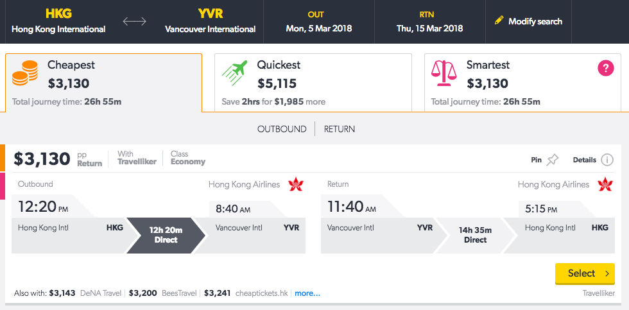Expand more booking providers link
Screen dimensions: 629x310
(307, 293)
